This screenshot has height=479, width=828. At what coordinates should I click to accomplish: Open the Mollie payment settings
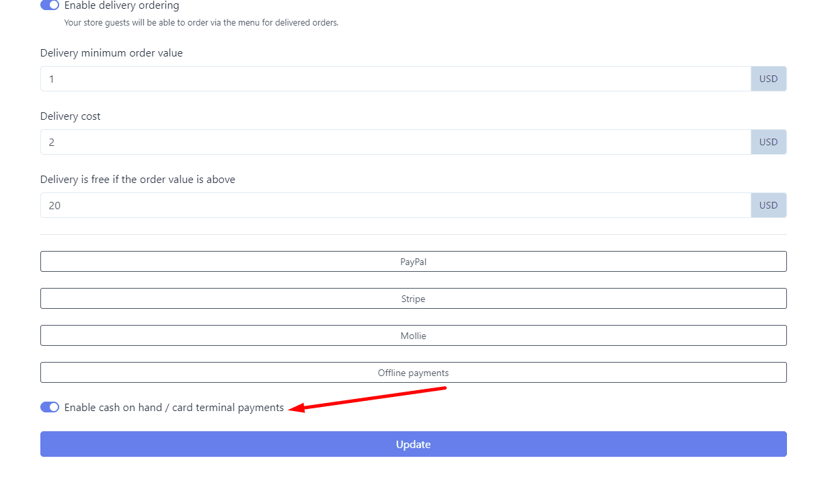pyautogui.click(x=413, y=336)
